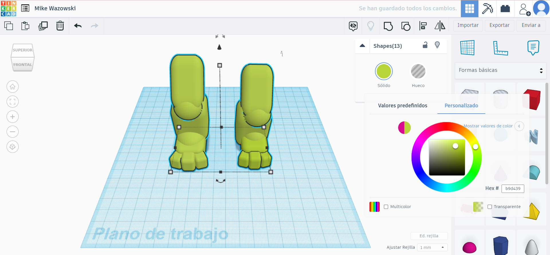
Task: Click the hue ring handle
Action: pyautogui.click(x=476, y=147)
